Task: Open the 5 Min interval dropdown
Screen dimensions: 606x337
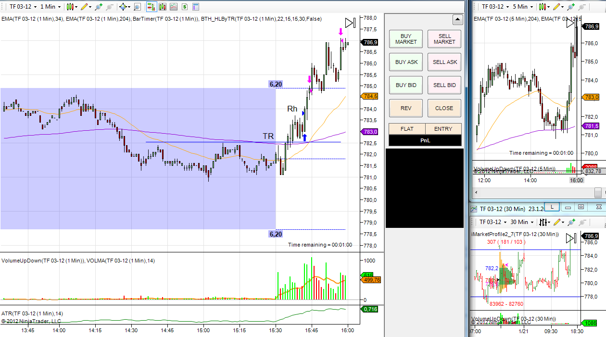Action: (x=524, y=7)
